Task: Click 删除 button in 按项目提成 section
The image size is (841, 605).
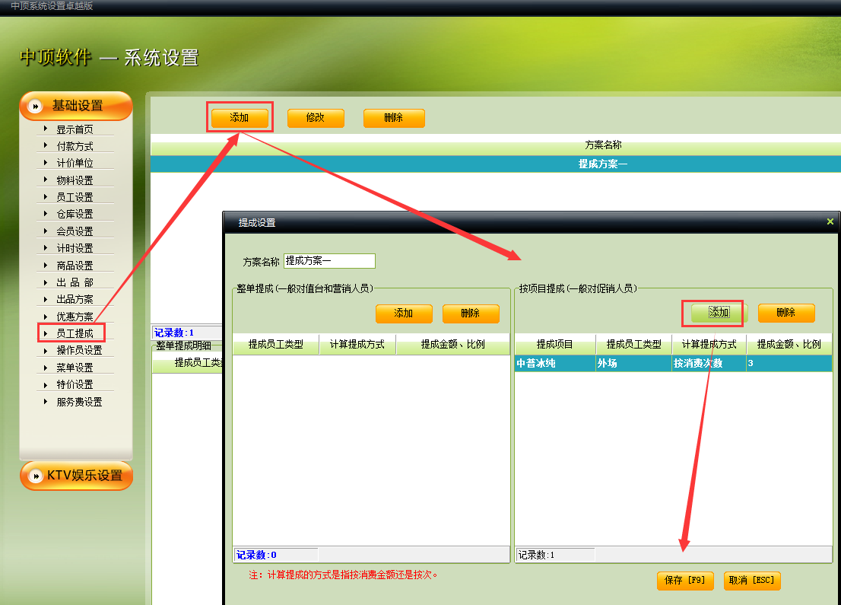Action: click(785, 313)
